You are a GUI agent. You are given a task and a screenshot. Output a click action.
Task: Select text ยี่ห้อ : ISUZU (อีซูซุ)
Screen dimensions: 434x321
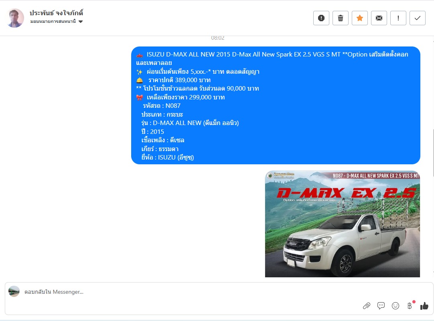tap(167, 157)
